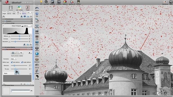Viewport: 173px width, 97px height.
Task: Collapse the Picture settings panel
Action: click(x=3, y=23)
